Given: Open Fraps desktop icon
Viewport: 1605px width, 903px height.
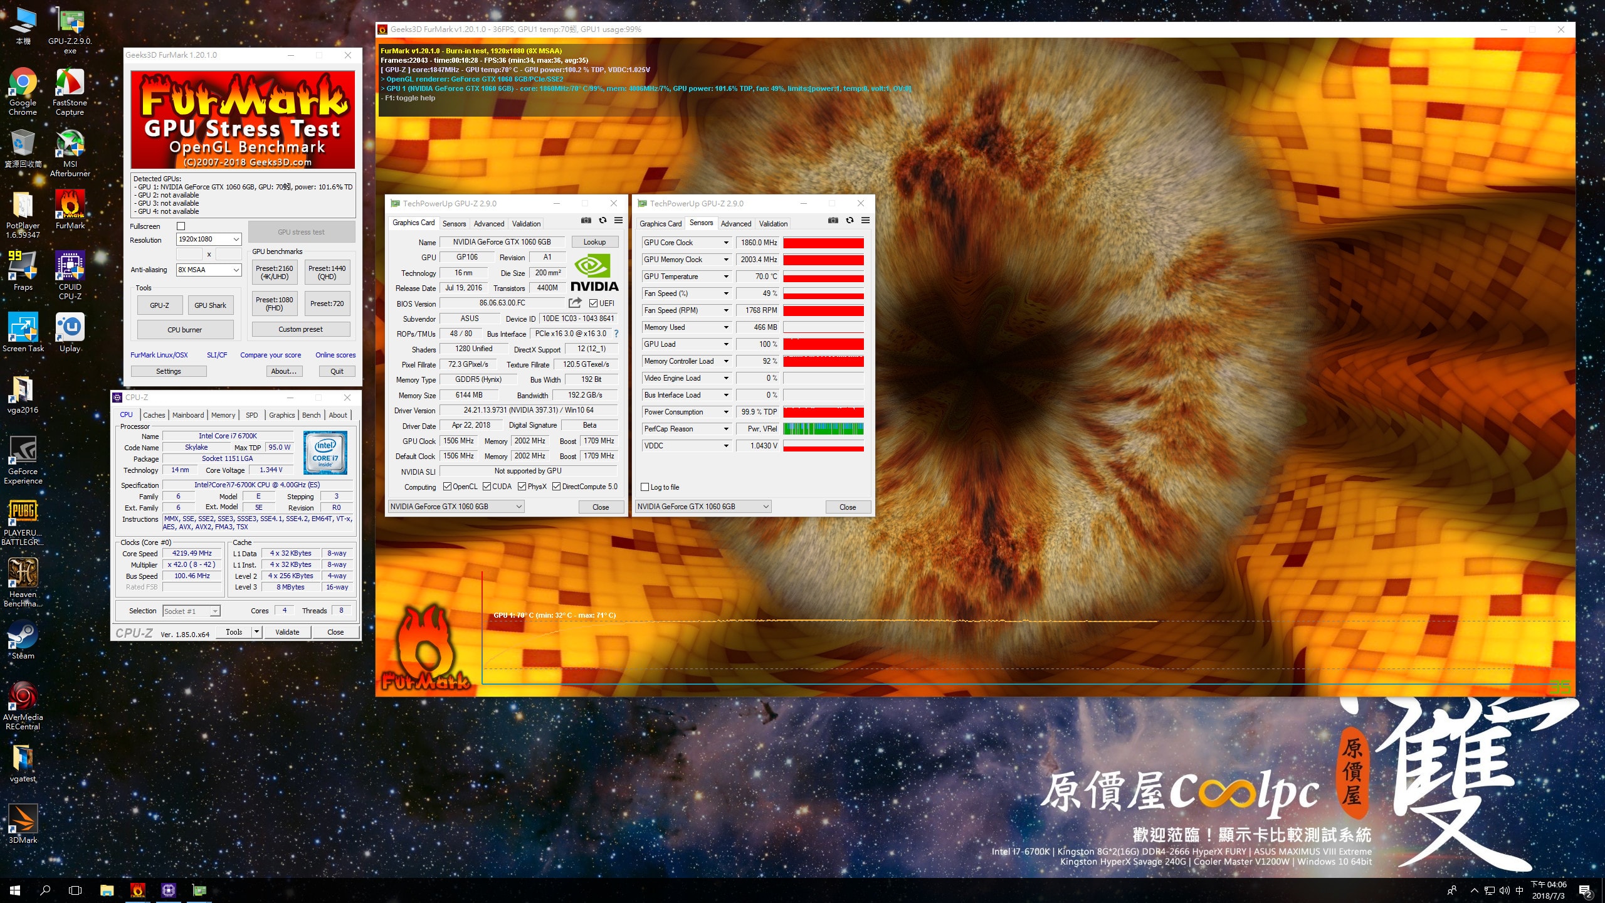Looking at the screenshot, I should 23,272.
